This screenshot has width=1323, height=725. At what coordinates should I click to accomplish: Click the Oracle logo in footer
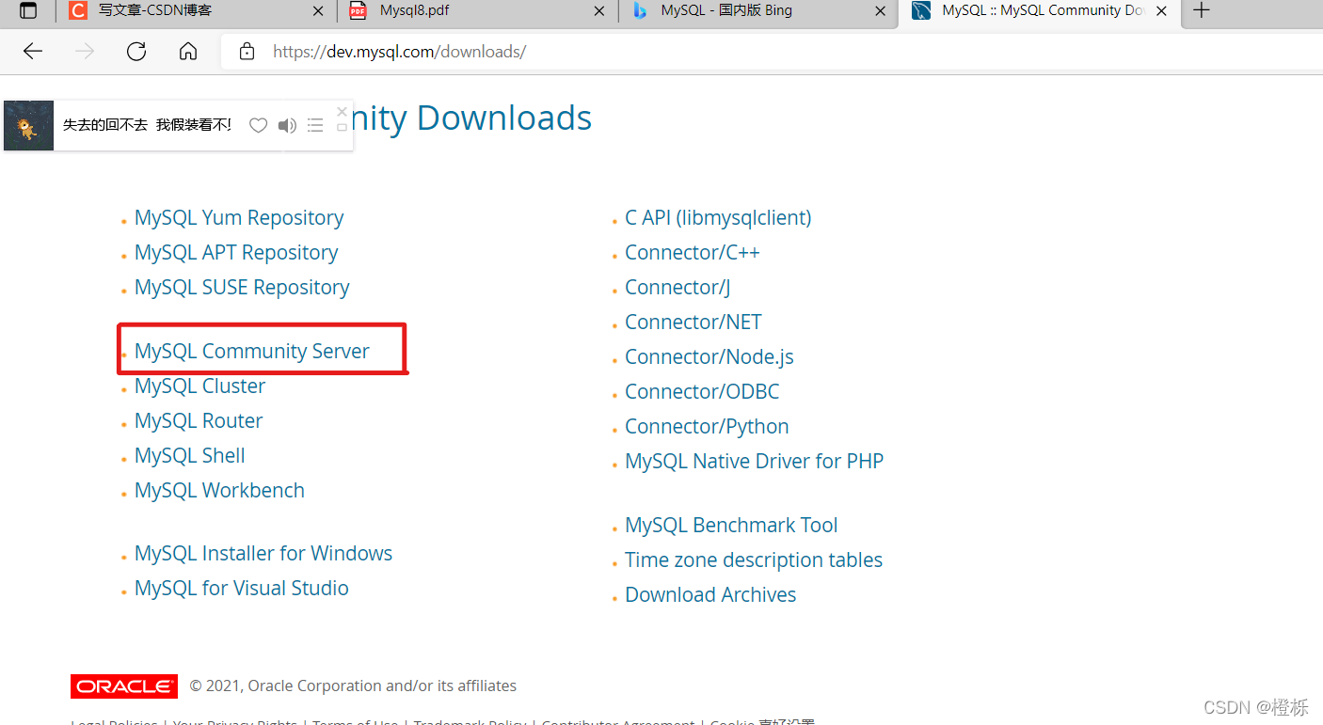(124, 686)
